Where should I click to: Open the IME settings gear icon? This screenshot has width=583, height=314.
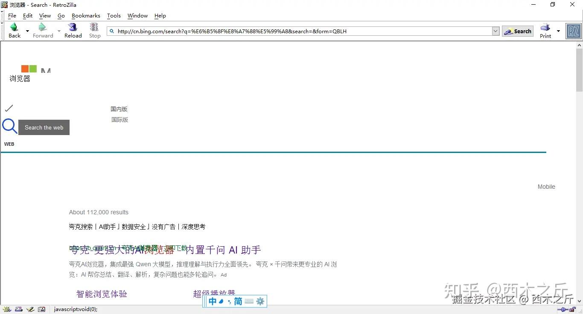click(260, 301)
